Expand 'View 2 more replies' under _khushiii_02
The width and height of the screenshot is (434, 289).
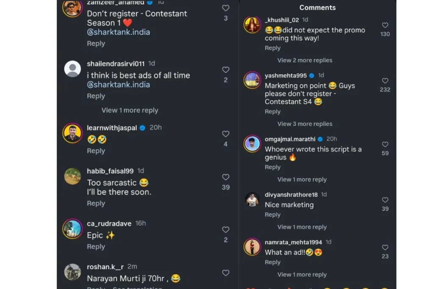pos(305,60)
